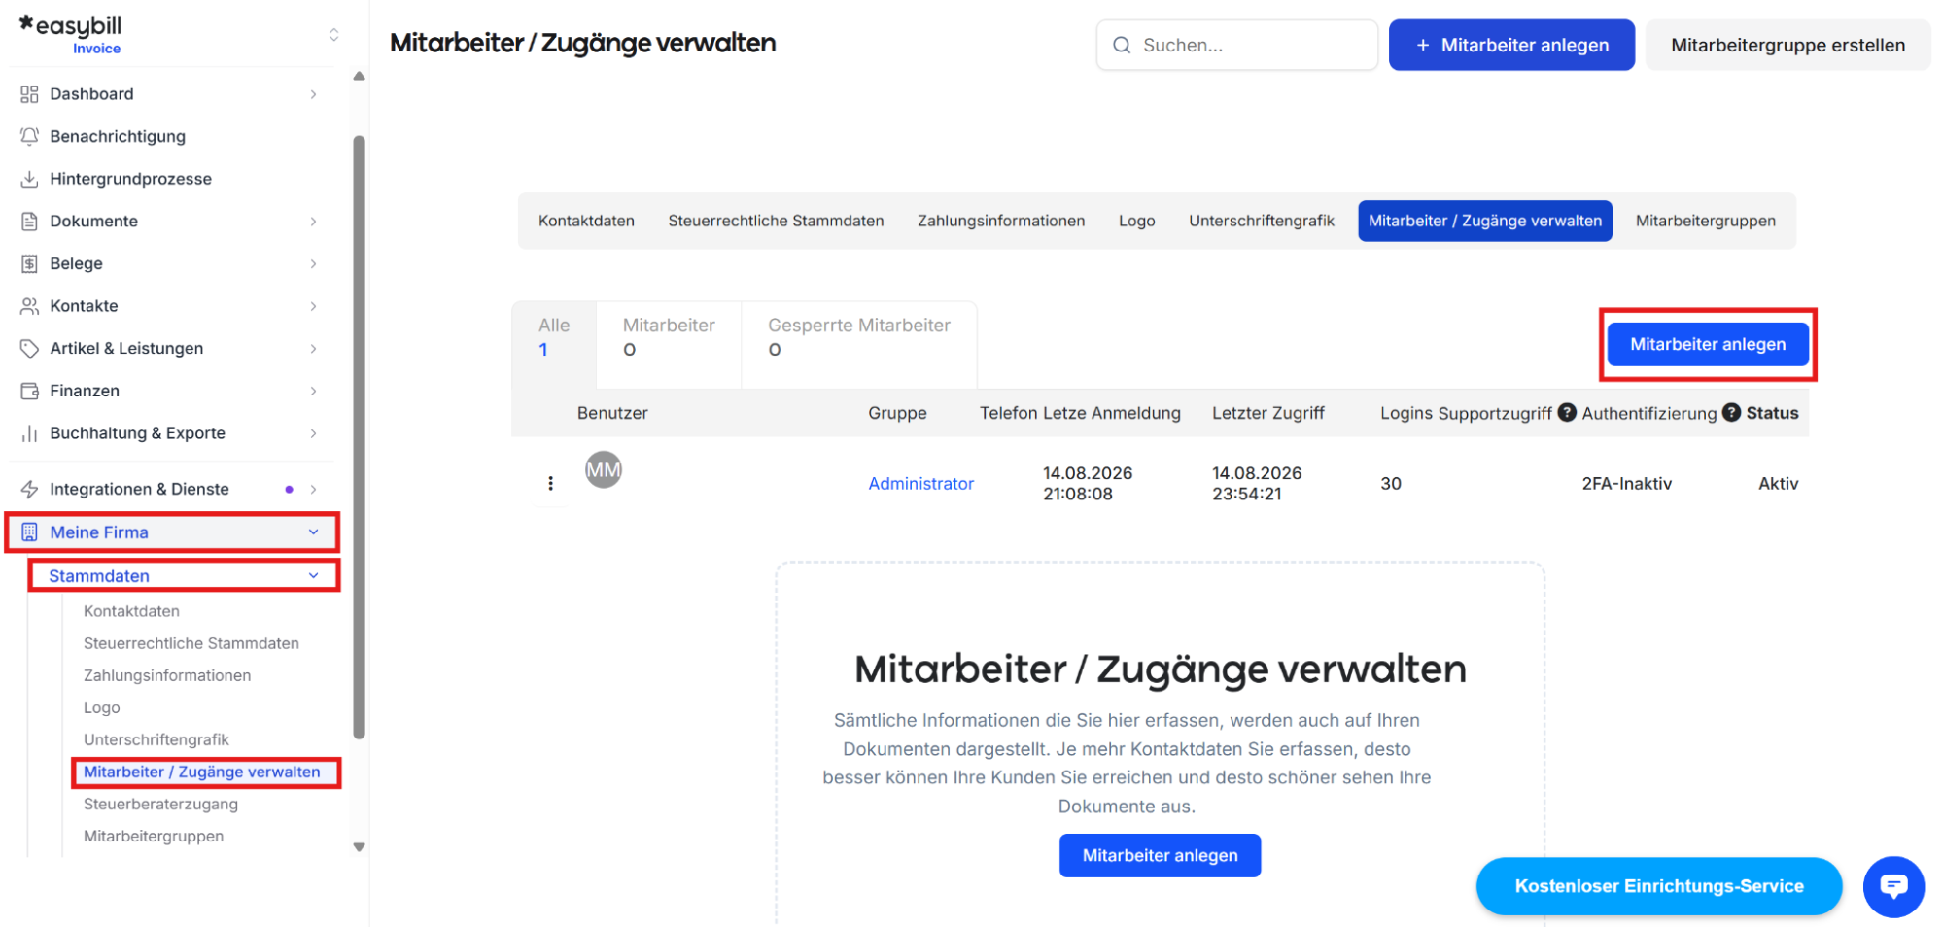This screenshot has height=927, width=1943.
Task: Expand the Kontakte menu chevron
Action: click(x=313, y=306)
